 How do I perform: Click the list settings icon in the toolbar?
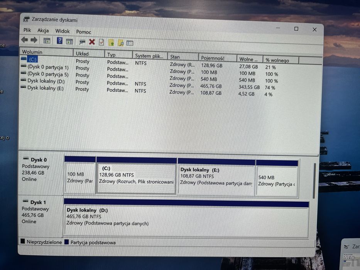tap(130, 43)
